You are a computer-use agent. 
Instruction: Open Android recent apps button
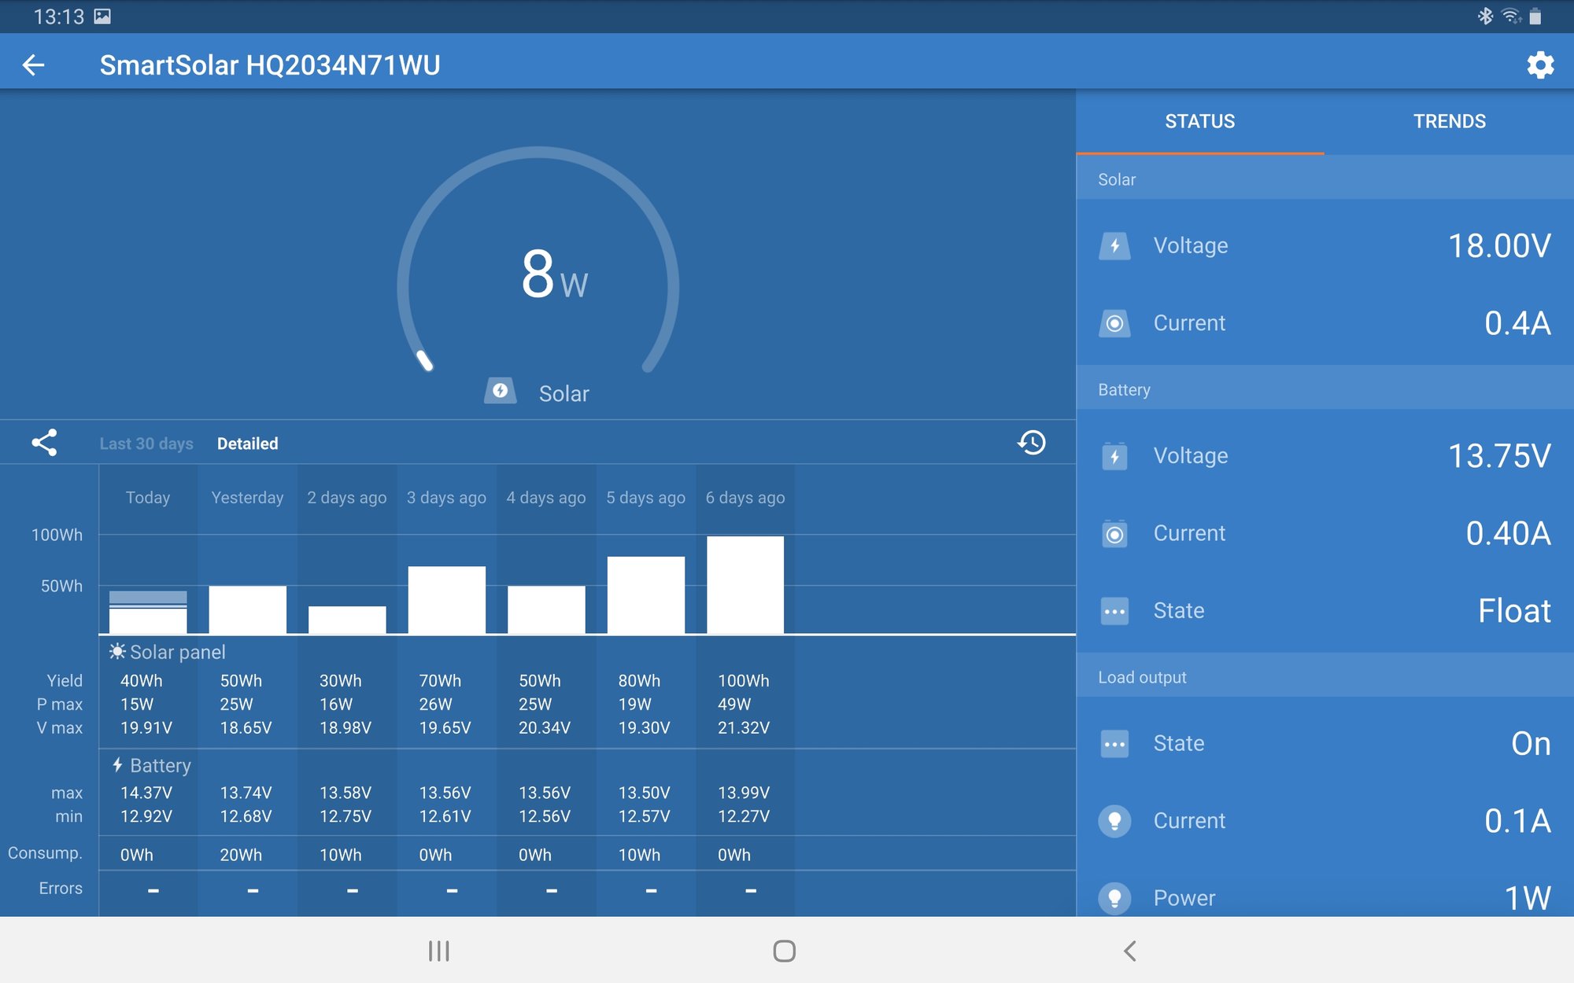(438, 951)
